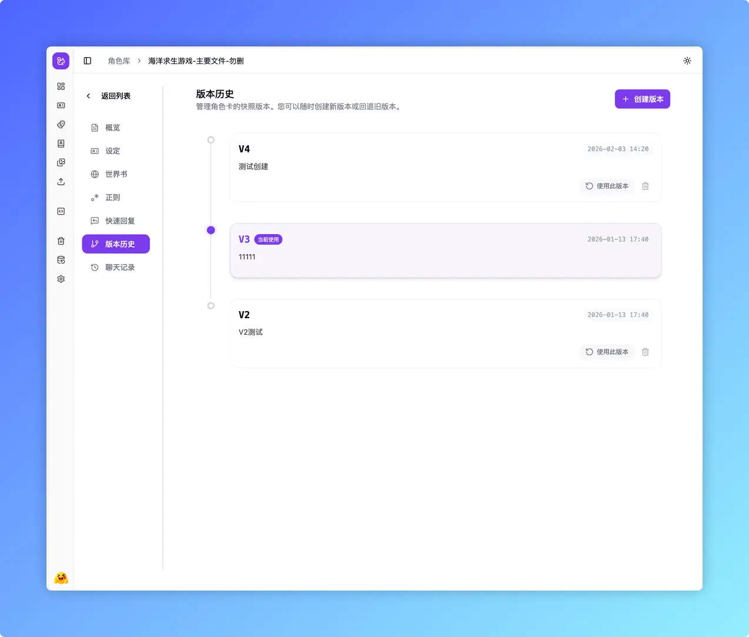Click the V2测试 description text

[x=250, y=332]
